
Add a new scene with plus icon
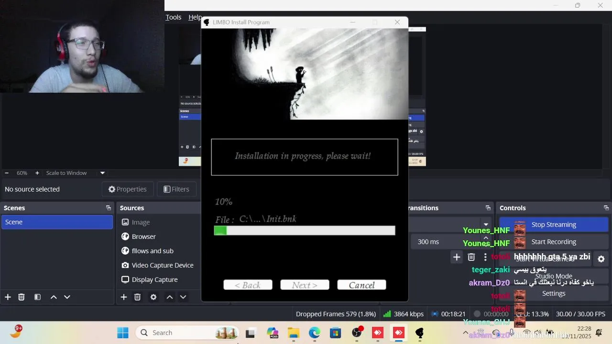click(x=8, y=297)
